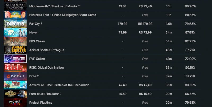Open the EVE Online title link
The image size is (212, 107).
(37, 59)
